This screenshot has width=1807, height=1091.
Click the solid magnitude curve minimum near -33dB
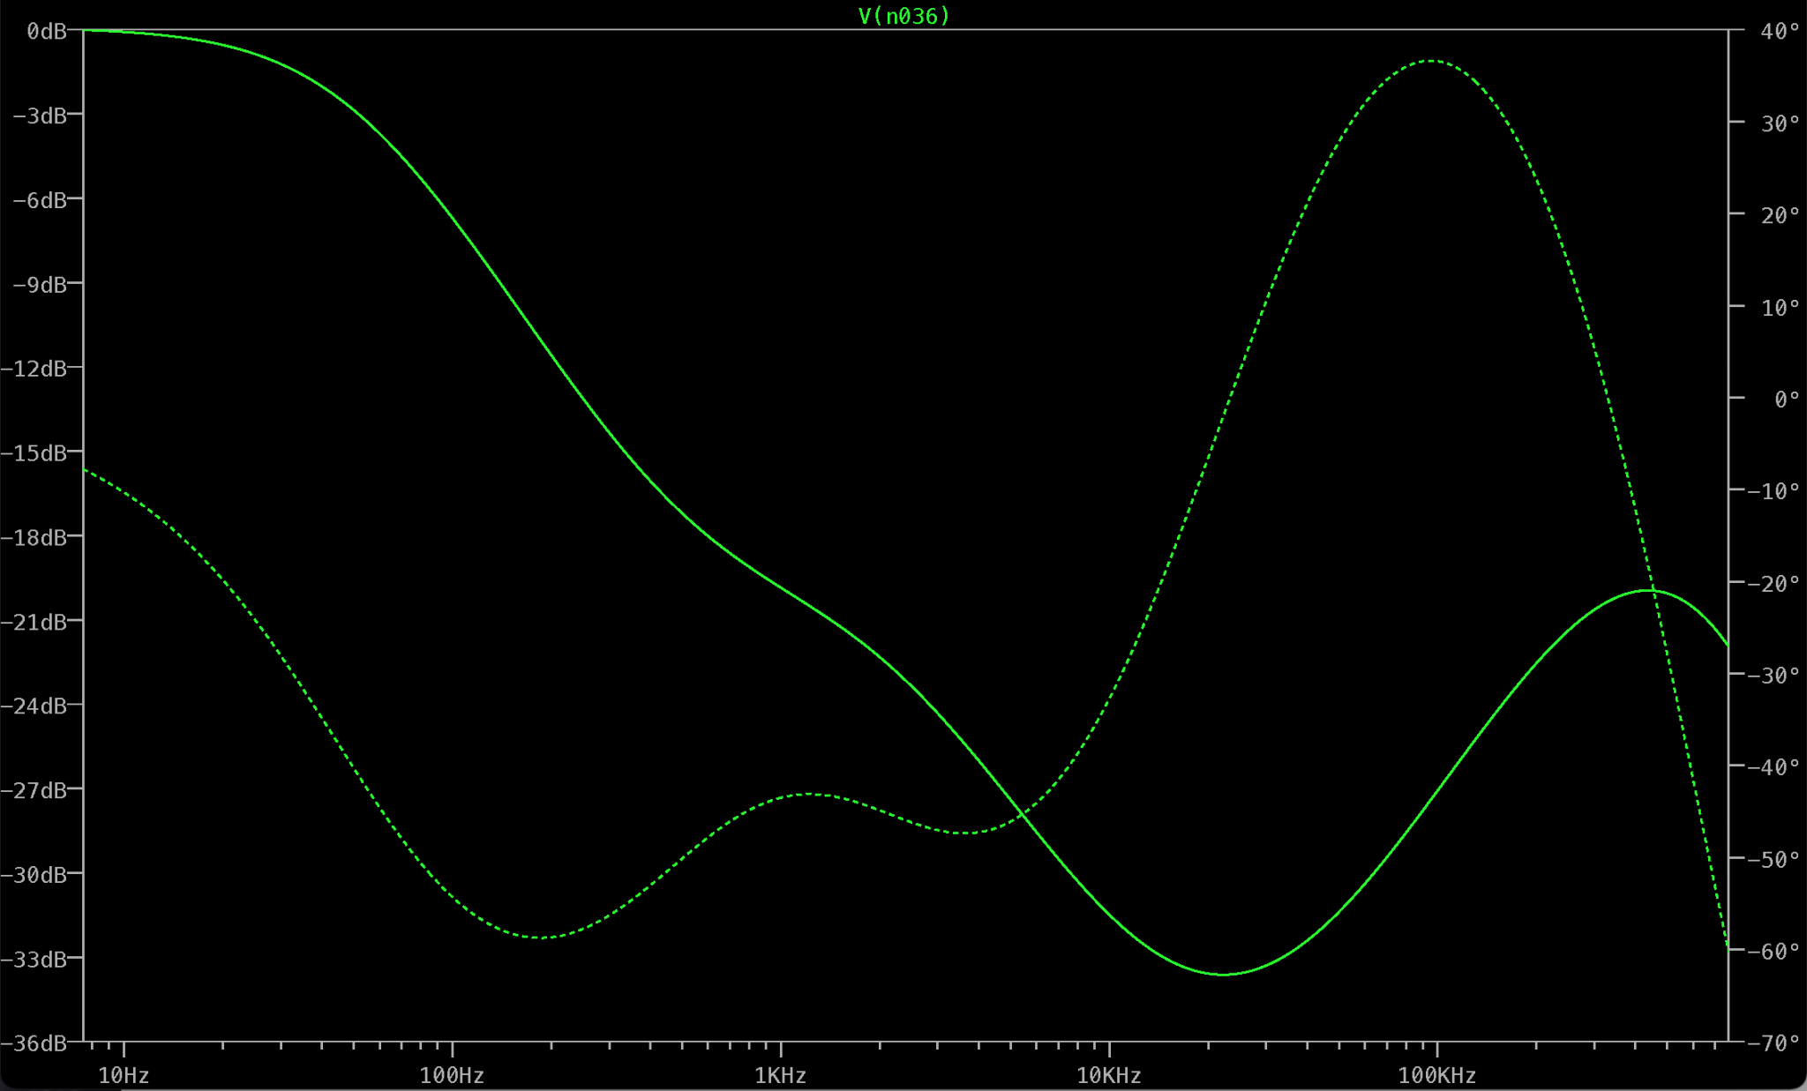(1224, 975)
